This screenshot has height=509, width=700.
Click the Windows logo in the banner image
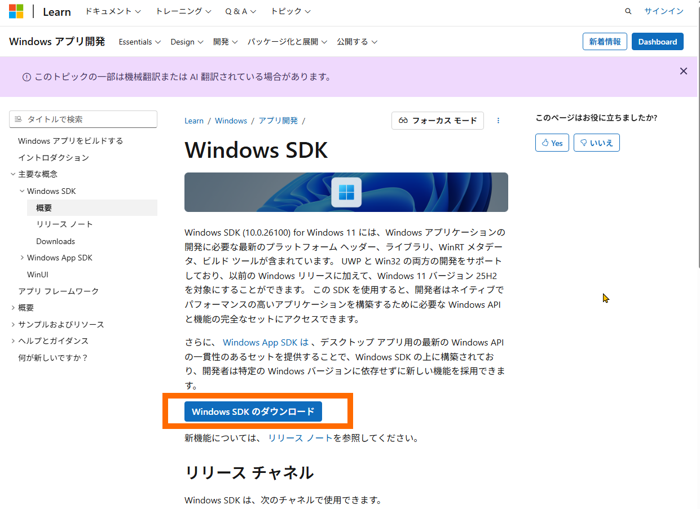pyautogui.click(x=346, y=192)
